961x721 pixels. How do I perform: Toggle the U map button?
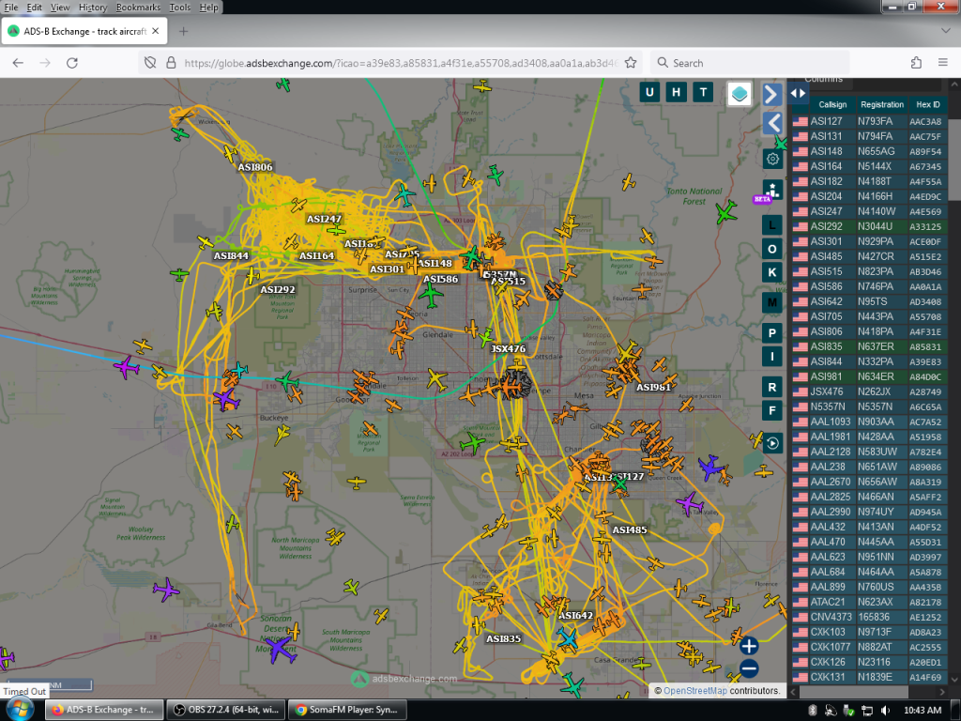pos(649,93)
